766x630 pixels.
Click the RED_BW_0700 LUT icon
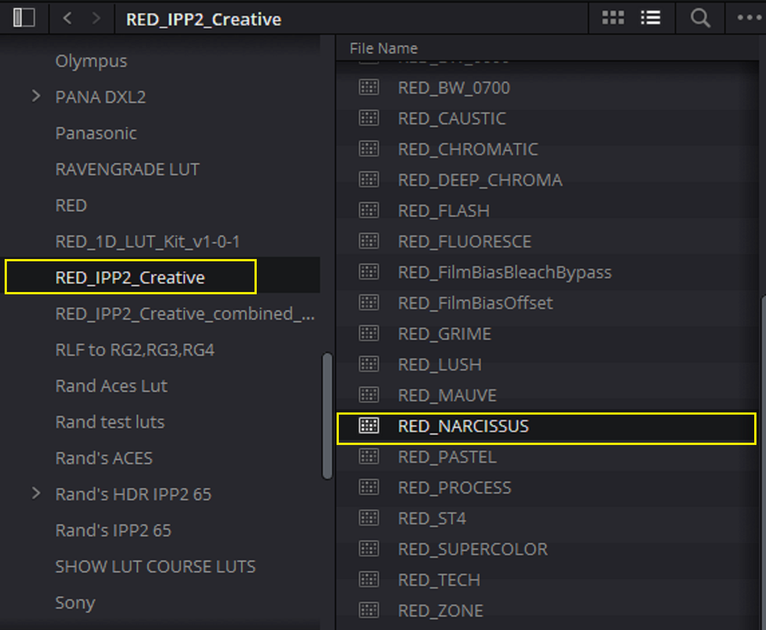click(x=369, y=87)
